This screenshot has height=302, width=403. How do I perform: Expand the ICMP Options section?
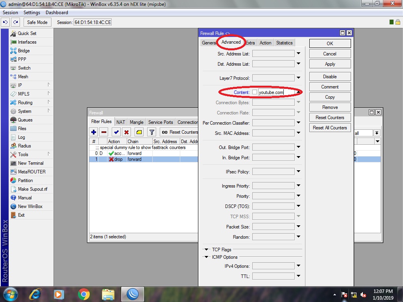[x=206, y=257]
